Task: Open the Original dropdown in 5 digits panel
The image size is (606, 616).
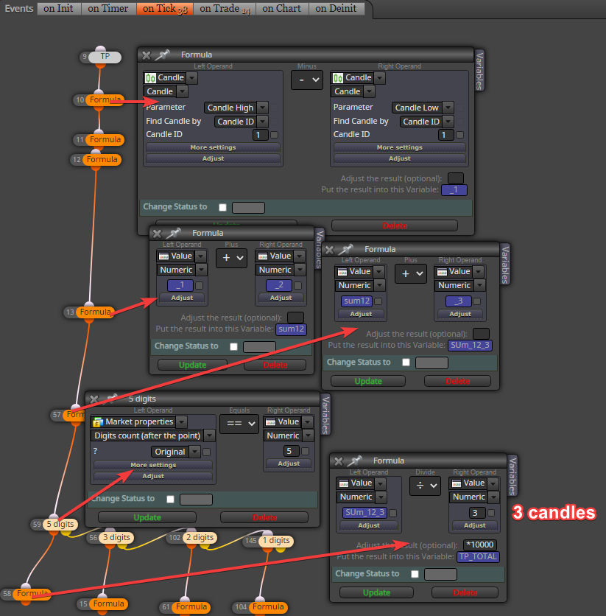Action: coord(176,452)
